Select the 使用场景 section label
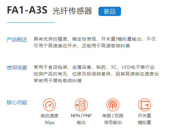Image resolution: width=172 pixels, height=132 pixels. 17,68
